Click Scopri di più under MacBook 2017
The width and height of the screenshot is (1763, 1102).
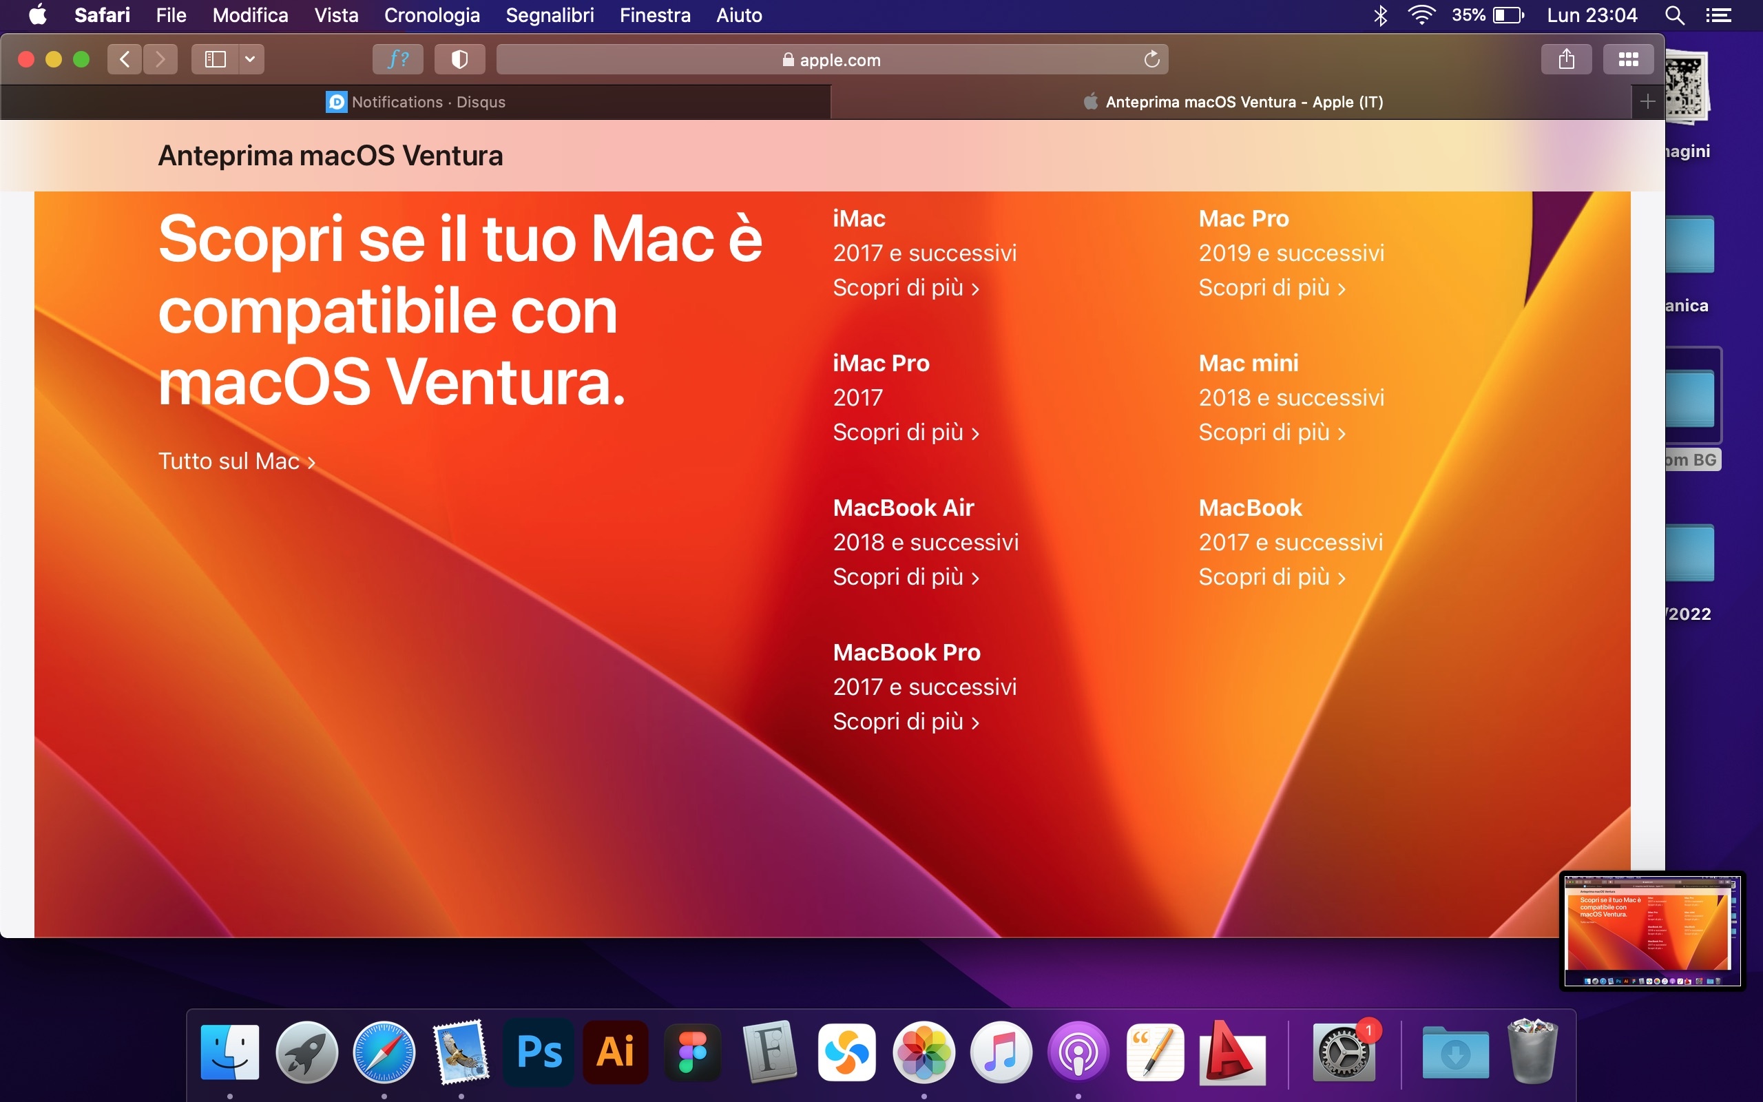tap(1272, 576)
